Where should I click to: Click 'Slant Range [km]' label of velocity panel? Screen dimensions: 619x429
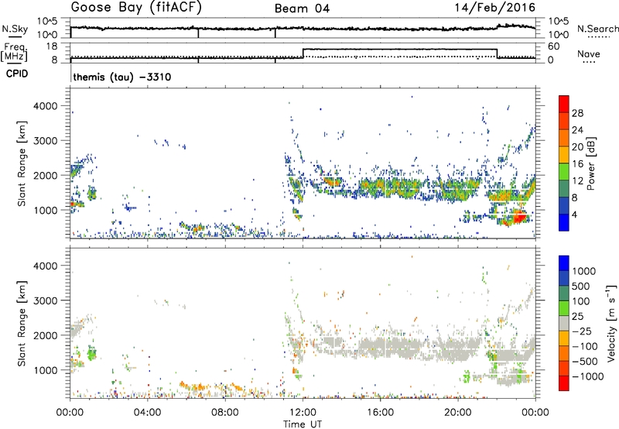tap(22, 323)
